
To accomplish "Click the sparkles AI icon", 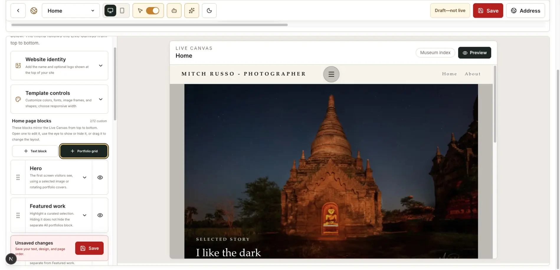I will tap(192, 11).
